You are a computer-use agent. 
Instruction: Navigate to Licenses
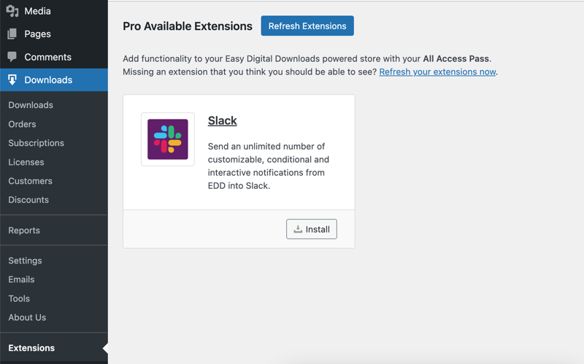click(26, 162)
